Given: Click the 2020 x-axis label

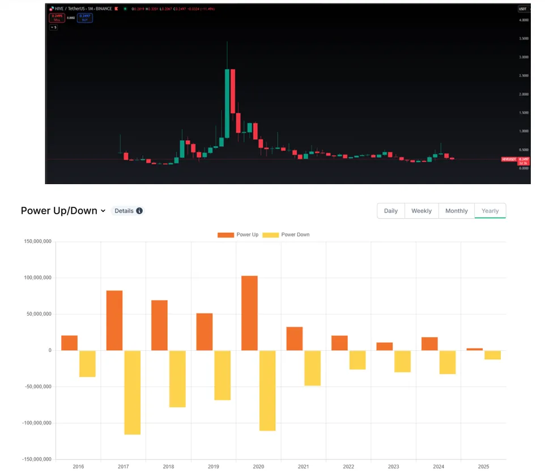Looking at the screenshot, I should pyautogui.click(x=258, y=466).
